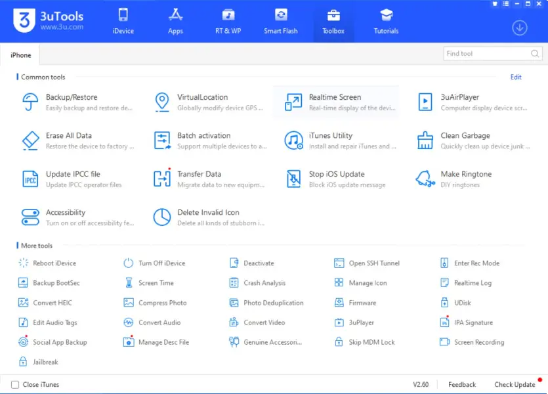This screenshot has height=394, width=548.
Task: Click Check Update in status bar
Action: coord(515,385)
